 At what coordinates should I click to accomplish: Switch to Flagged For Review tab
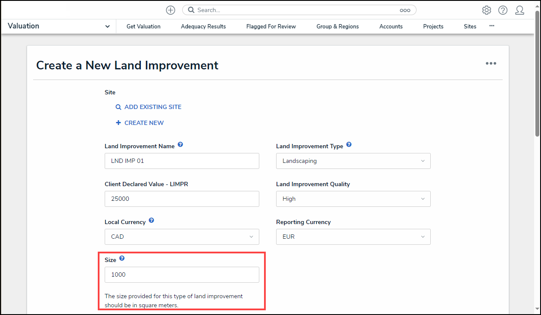271,26
